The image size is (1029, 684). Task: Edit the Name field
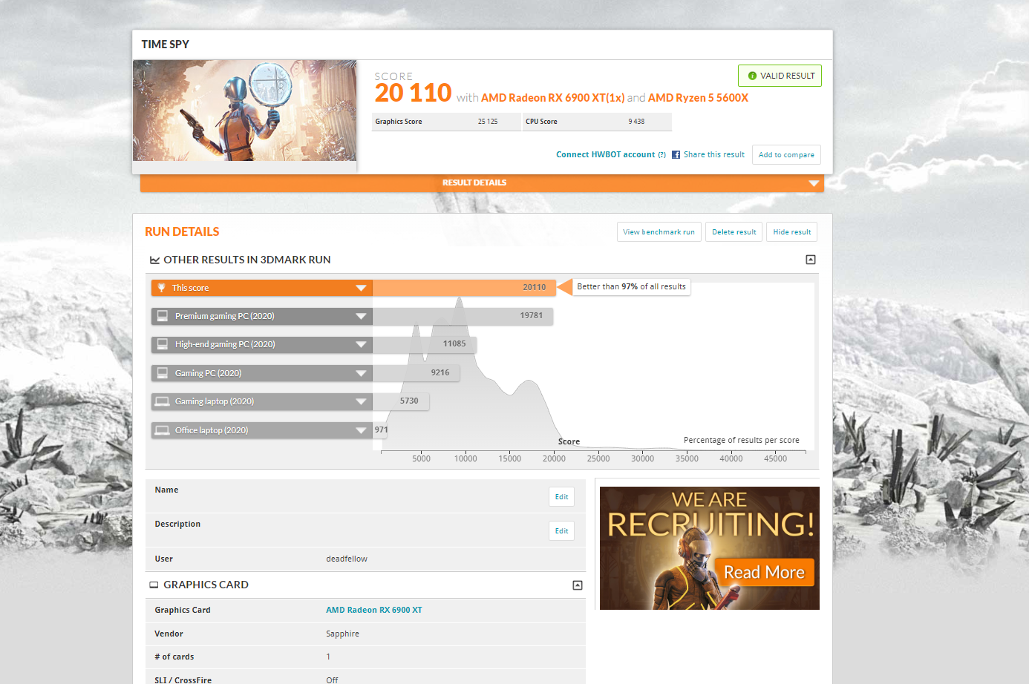point(561,497)
